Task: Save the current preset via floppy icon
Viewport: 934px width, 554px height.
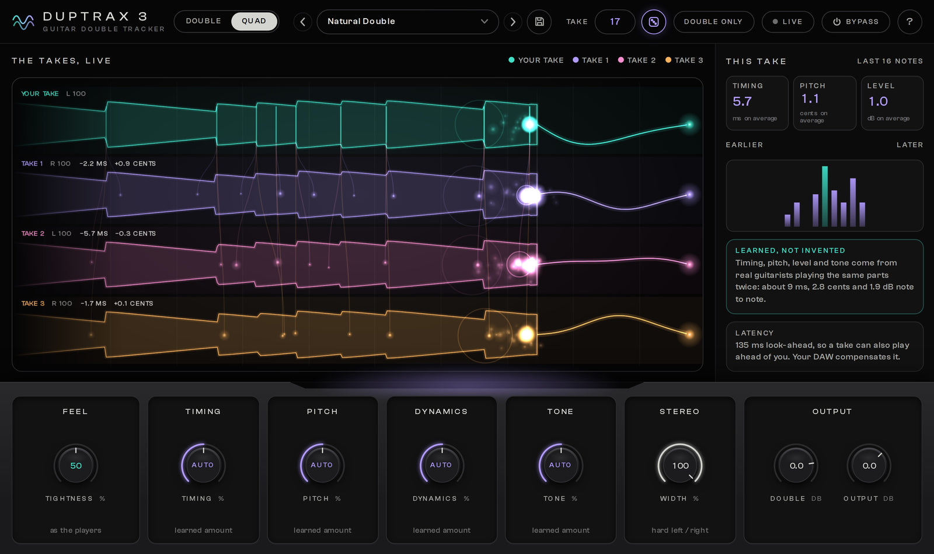Action: tap(539, 22)
